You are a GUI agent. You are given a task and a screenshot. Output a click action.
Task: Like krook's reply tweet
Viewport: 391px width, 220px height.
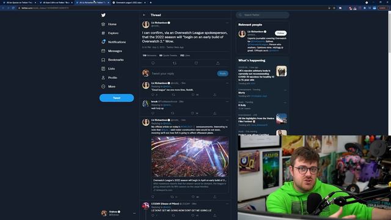192,113
